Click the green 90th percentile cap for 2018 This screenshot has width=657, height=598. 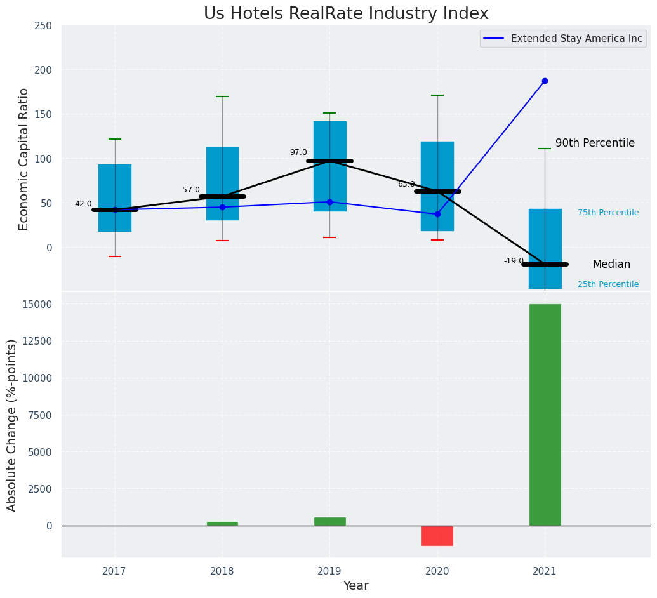pos(222,96)
